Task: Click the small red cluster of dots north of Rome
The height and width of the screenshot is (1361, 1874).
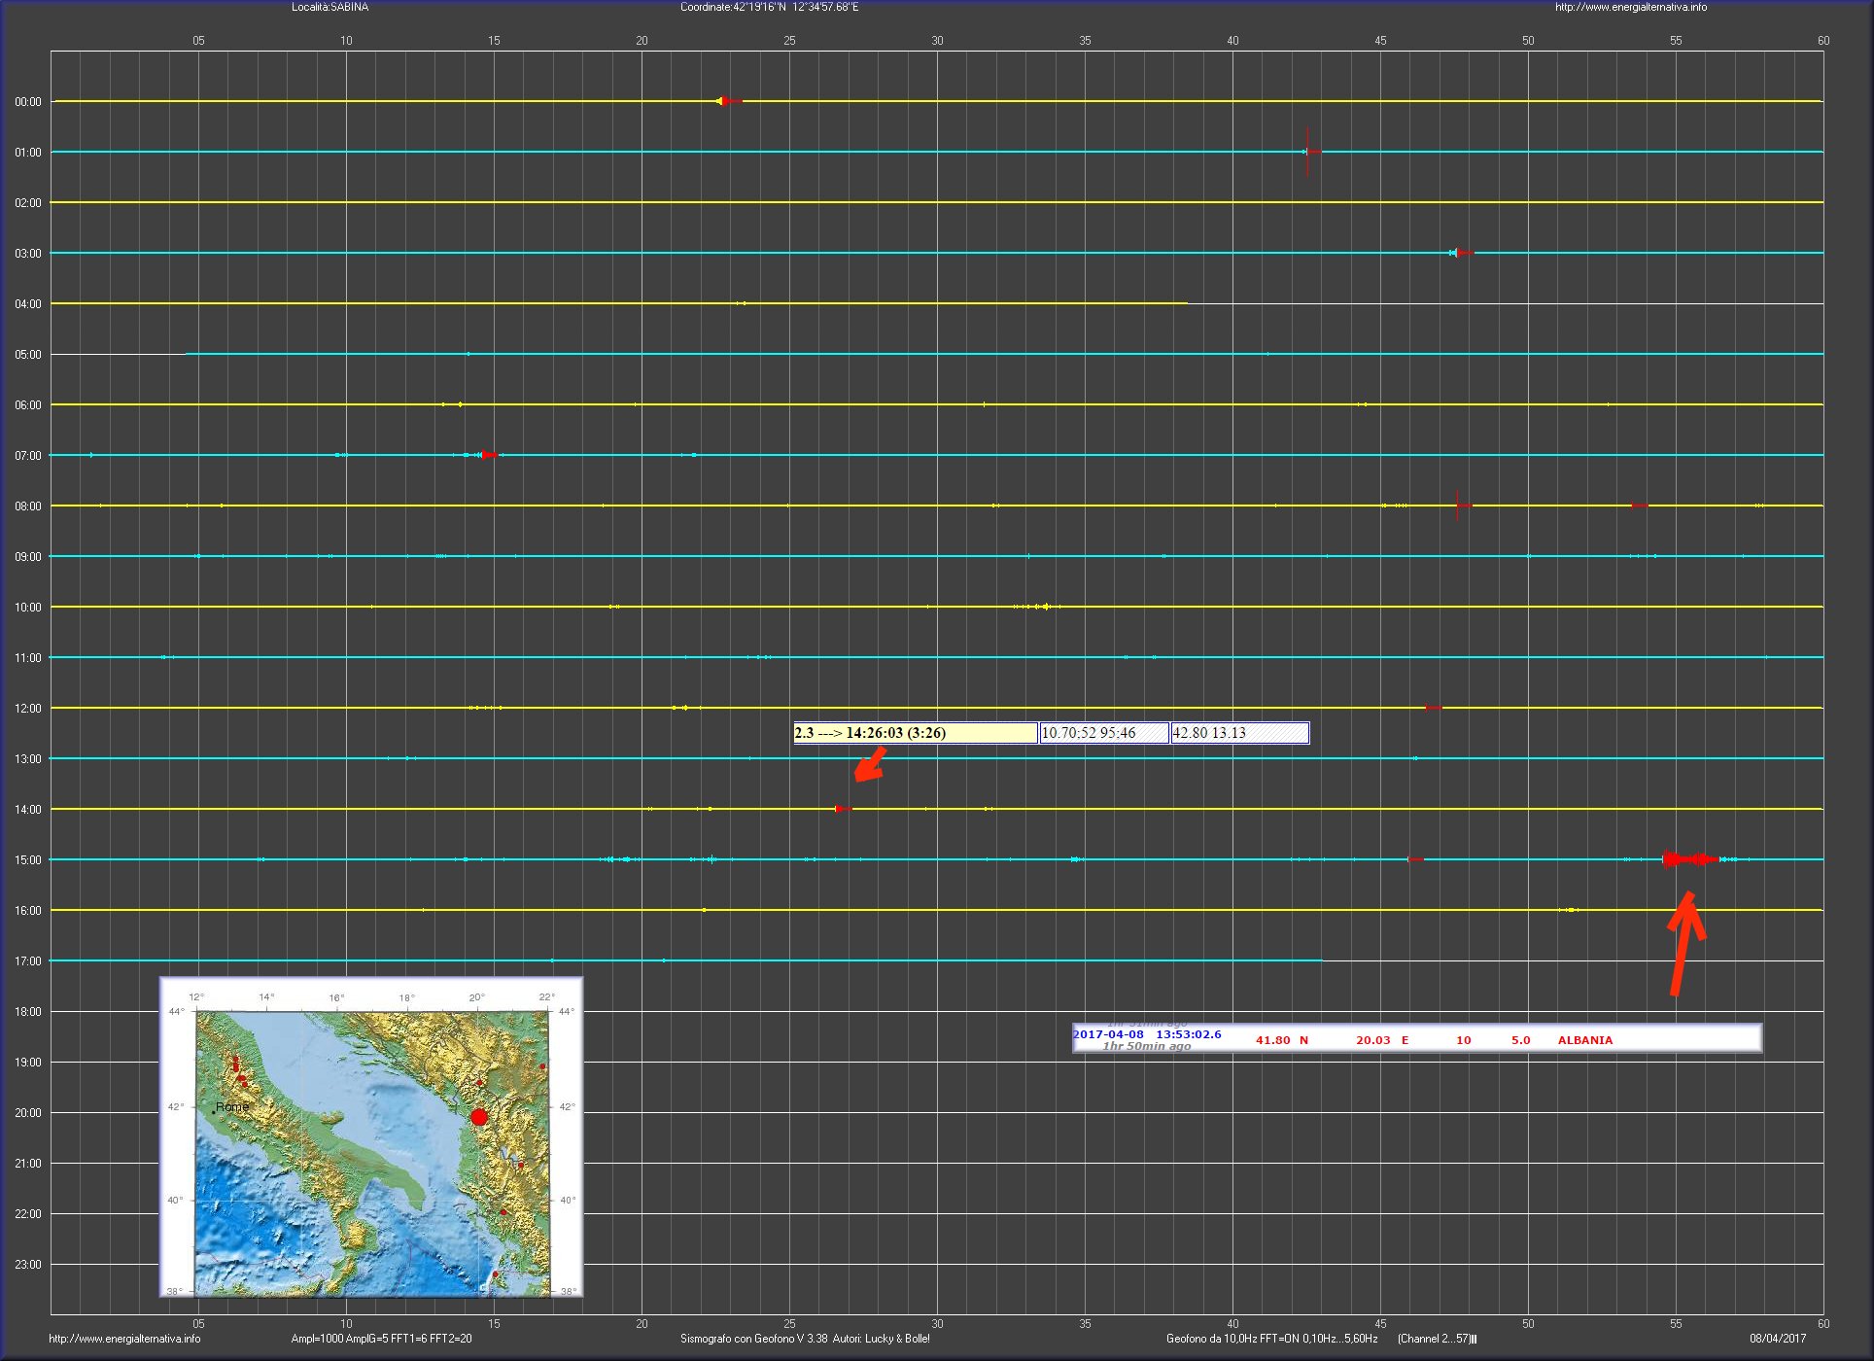Action: coord(238,1069)
